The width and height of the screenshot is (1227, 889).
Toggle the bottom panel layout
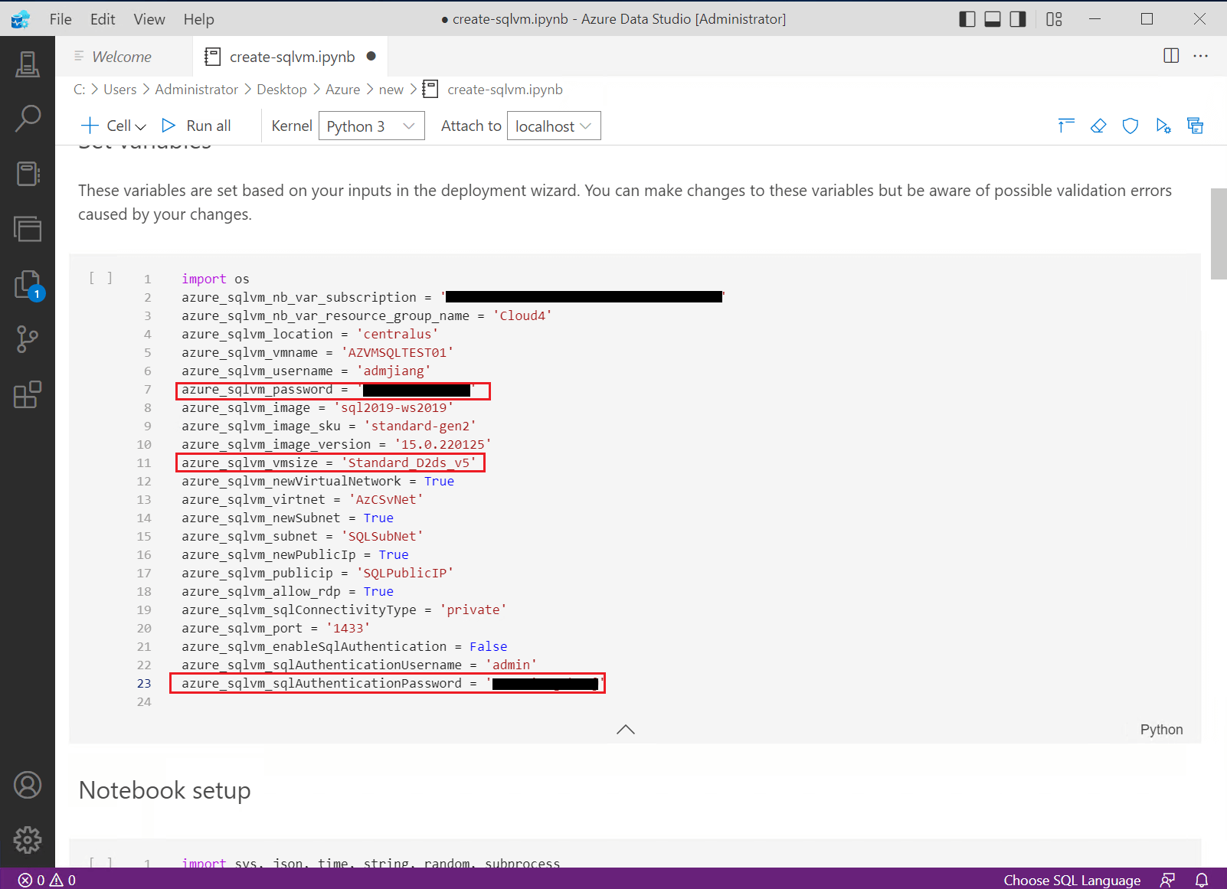click(x=993, y=19)
